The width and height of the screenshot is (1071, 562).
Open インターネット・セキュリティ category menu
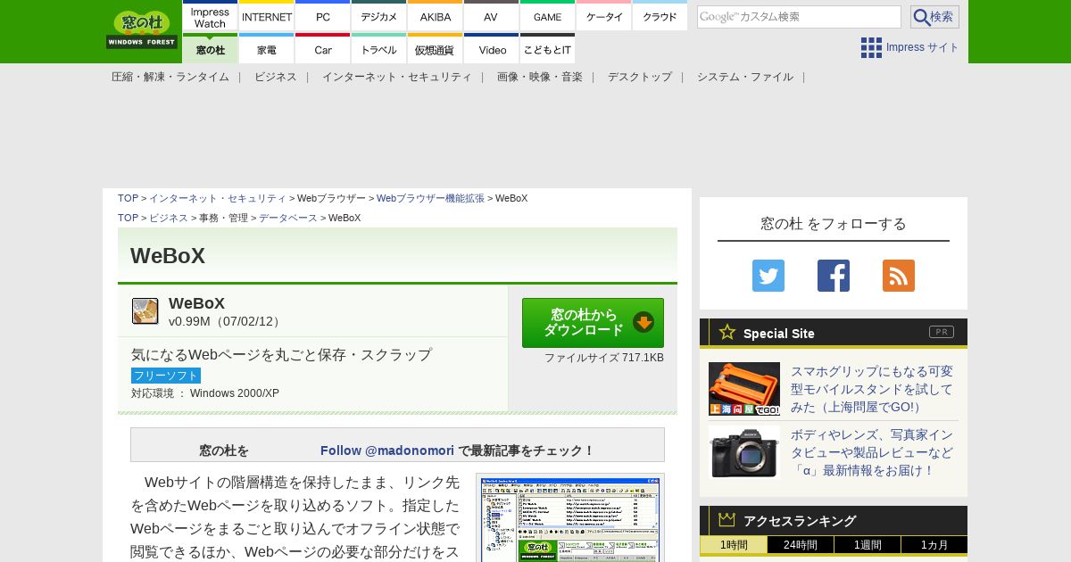pos(397,77)
